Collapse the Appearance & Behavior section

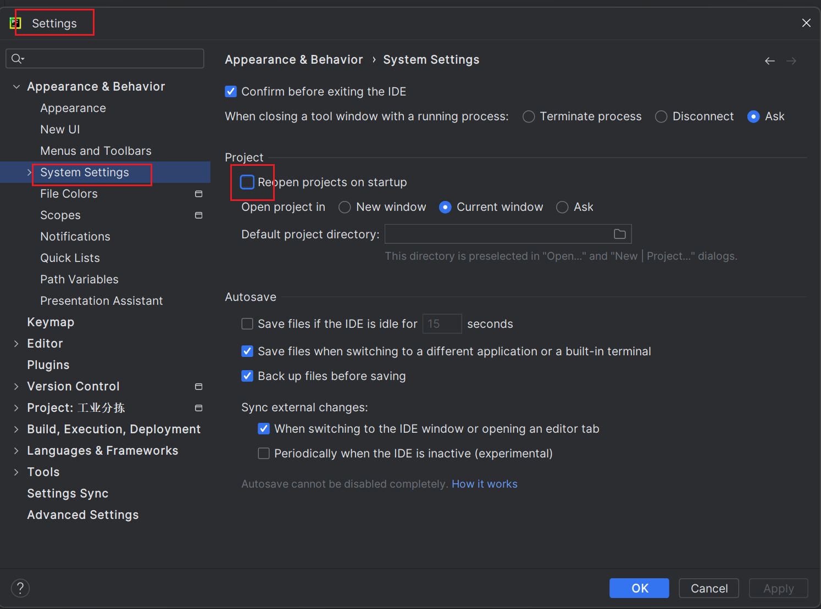16,87
